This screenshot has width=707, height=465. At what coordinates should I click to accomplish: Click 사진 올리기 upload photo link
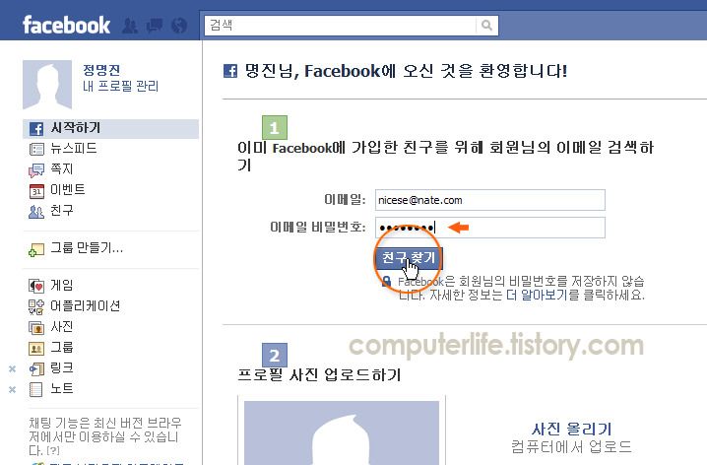click(571, 429)
